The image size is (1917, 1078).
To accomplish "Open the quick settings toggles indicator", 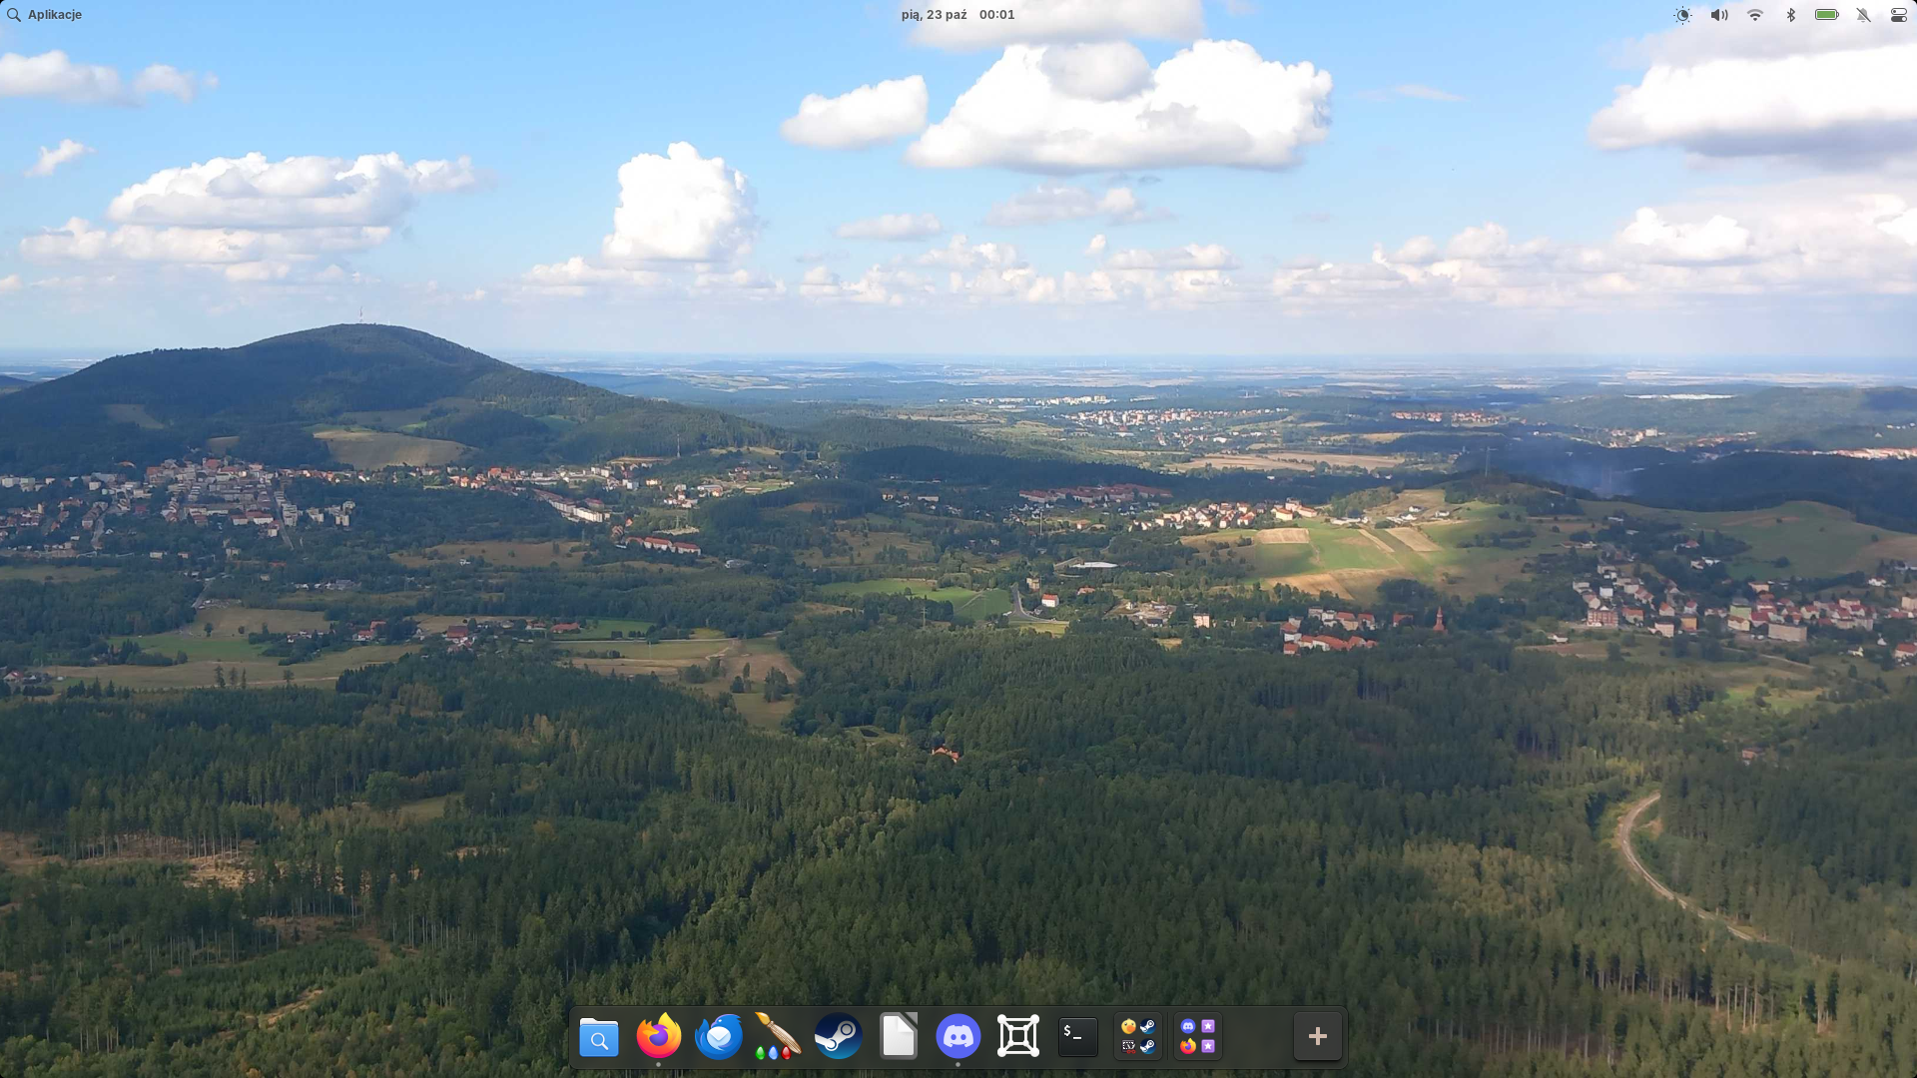I will tap(1899, 15).
